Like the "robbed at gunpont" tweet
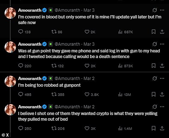This screenshot has height=138, width=169. coord(87,94)
